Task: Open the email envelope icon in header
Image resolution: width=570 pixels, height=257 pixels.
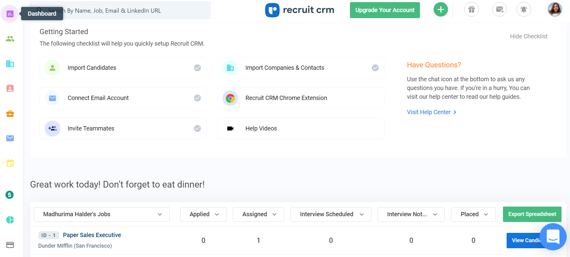Action: point(500,10)
